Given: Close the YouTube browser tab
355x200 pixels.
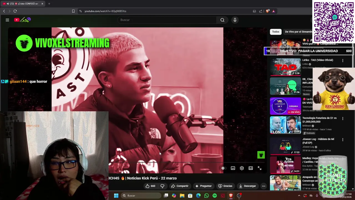Looking at the screenshot, I should pyautogui.click(x=42, y=4).
